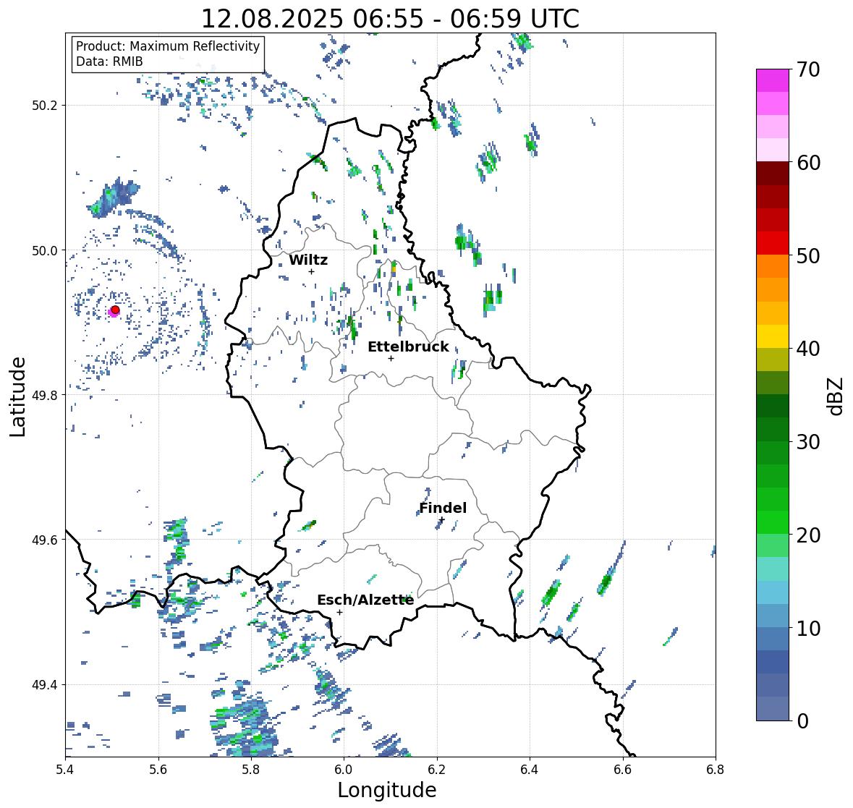The height and width of the screenshot is (808, 853).
Task: Click the 'Product: Maximum Reflectivity' text
Action: click(x=168, y=46)
